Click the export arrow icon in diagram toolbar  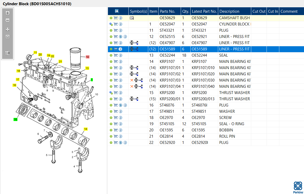pyautogui.click(x=8, y=53)
